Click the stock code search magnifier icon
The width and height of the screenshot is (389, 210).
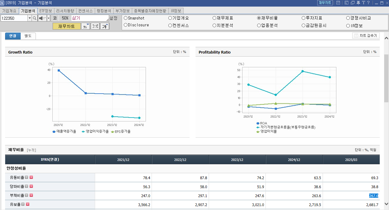coord(35,18)
